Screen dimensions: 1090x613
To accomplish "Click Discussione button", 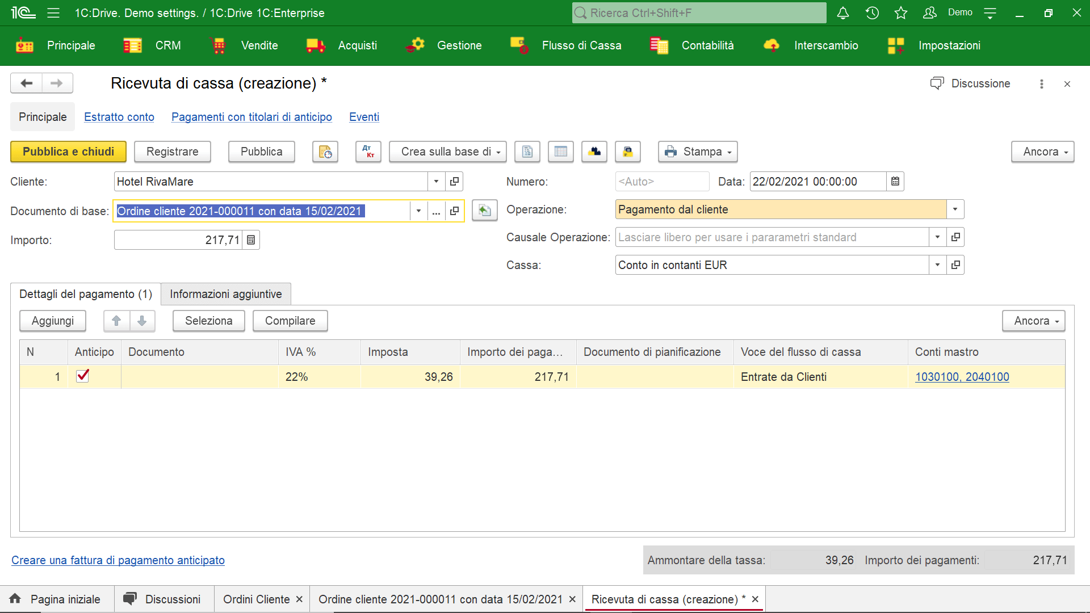I will pos(970,83).
